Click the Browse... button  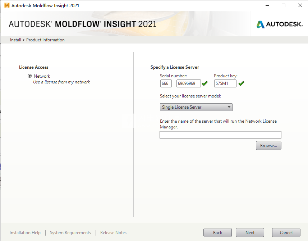click(268, 145)
